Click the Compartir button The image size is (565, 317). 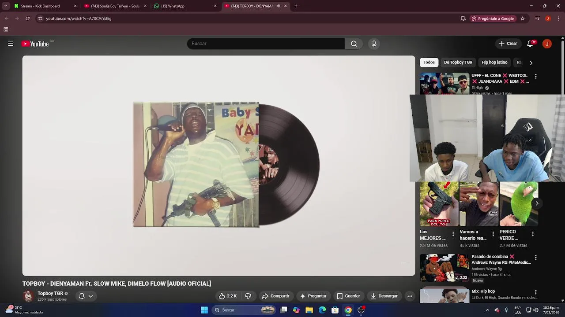pyautogui.click(x=275, y=296)
